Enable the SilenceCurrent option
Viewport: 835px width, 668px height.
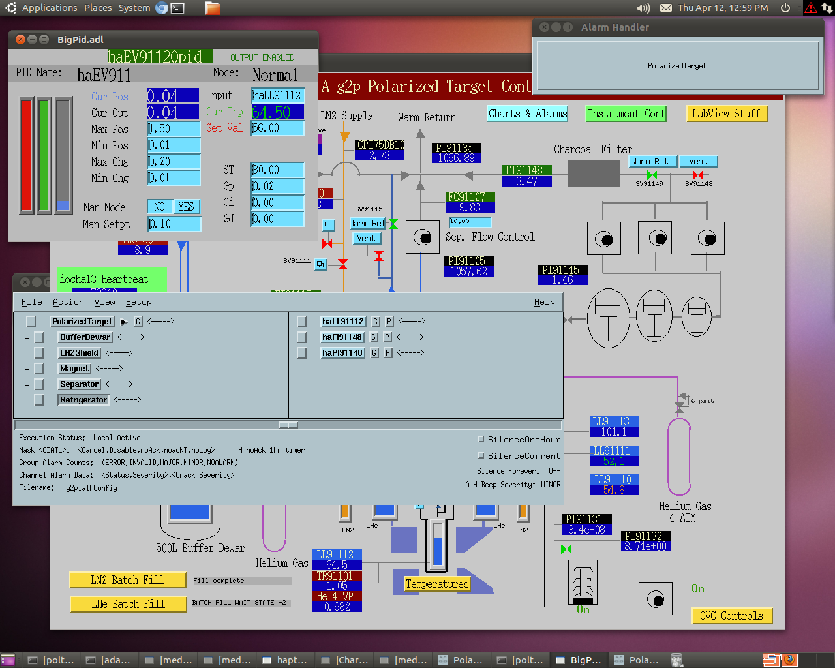pos(481,455)
